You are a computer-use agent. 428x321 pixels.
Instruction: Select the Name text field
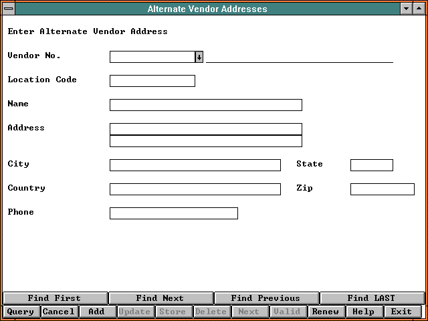tap(205, 105)
